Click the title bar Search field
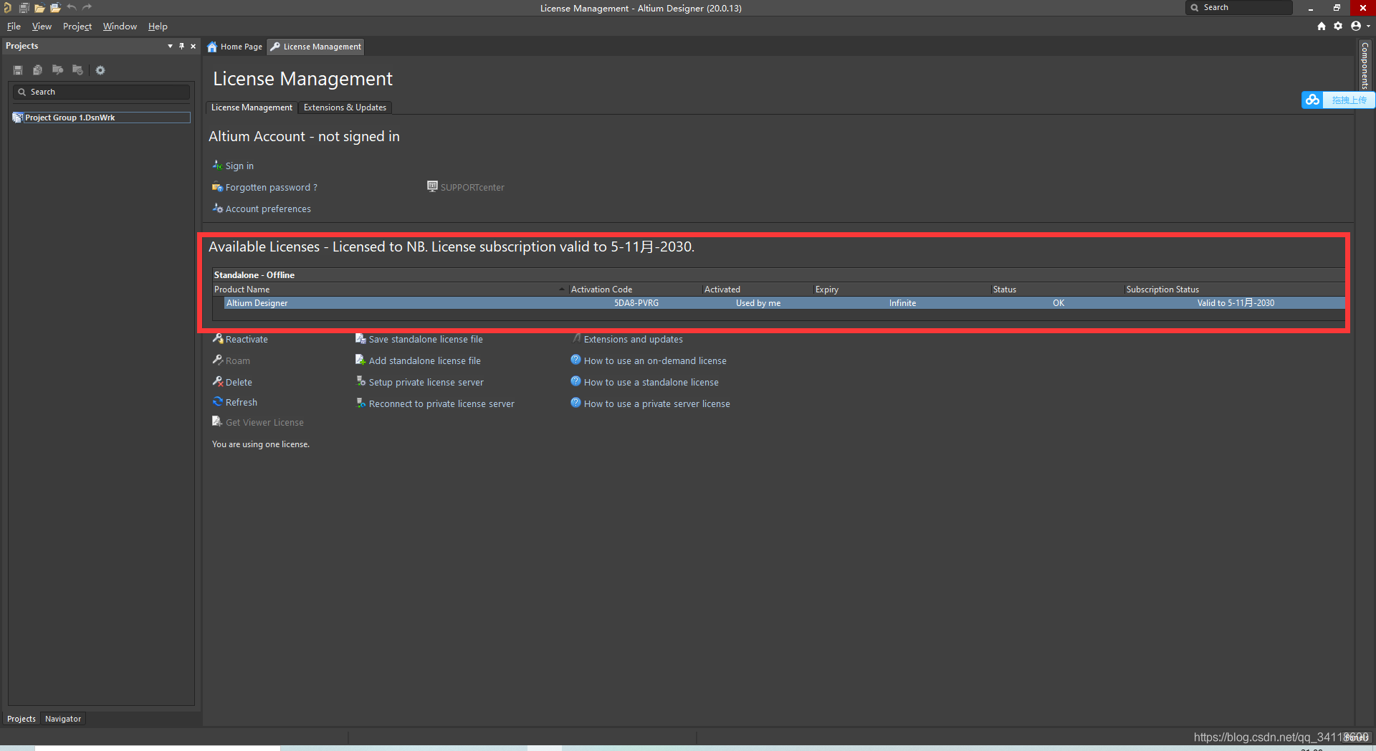This screenshot has height=751, width=1376. coord(1238,7)
